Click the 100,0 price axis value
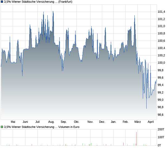Image resolution: width=168 pixels, height=148 pixels. pos(161,63)
